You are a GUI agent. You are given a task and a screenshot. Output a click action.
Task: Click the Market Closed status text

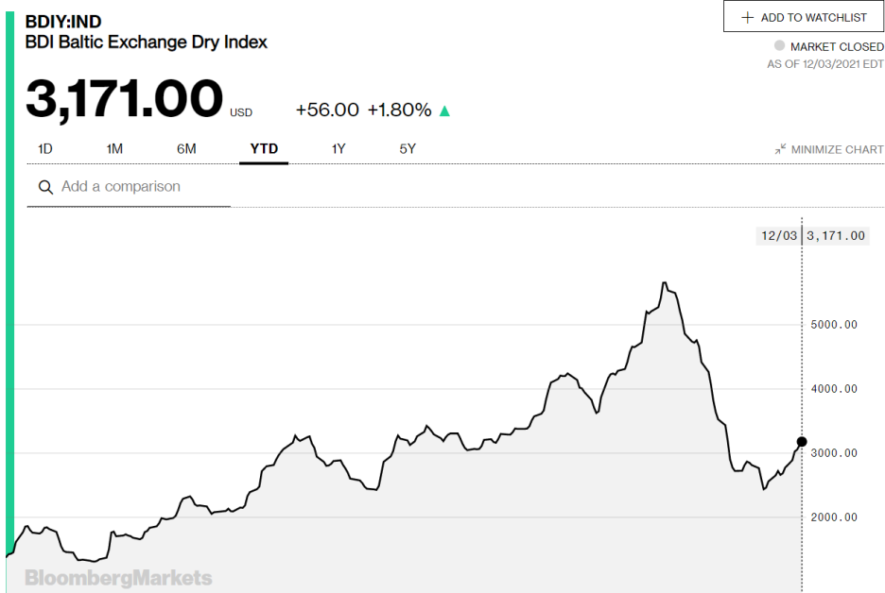point(837,47)
